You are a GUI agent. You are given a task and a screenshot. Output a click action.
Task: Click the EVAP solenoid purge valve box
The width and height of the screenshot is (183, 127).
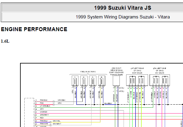tap(116, 81)
